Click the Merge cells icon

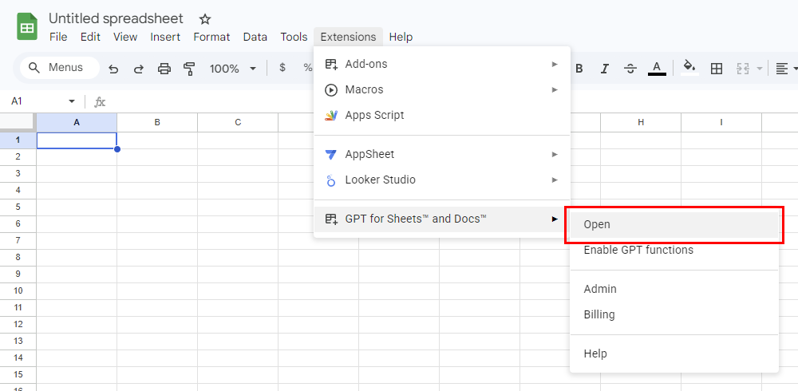pos(742,69)
